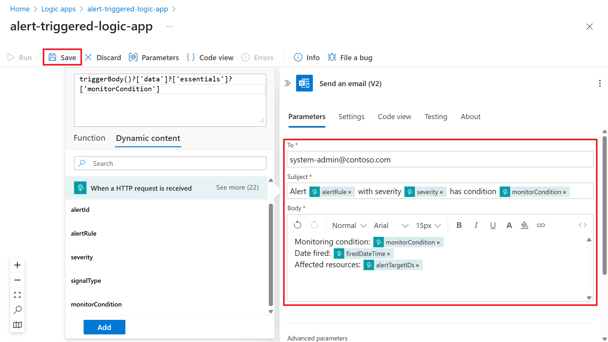Image resolution: width=608 pixels, height=342 pixels.
Task: Click the text highlight/color icon
Action: tap(524, 225)
